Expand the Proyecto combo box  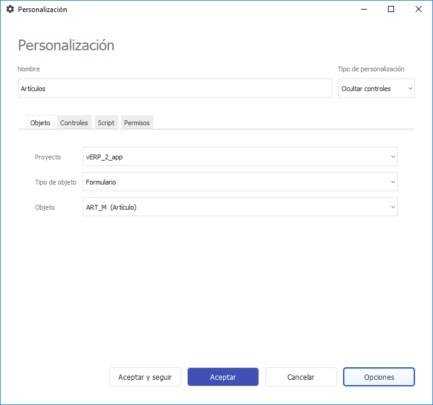(x=240, y=156)
